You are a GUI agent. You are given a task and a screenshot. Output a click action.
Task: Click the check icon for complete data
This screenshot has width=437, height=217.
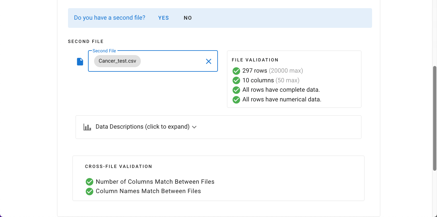click(236, 90)
